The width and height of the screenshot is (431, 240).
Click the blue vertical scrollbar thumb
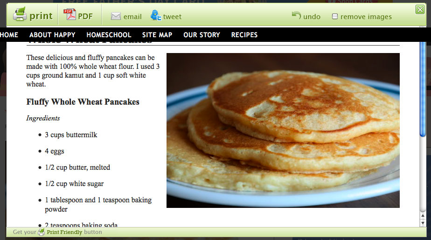click(x=423, y=87)
